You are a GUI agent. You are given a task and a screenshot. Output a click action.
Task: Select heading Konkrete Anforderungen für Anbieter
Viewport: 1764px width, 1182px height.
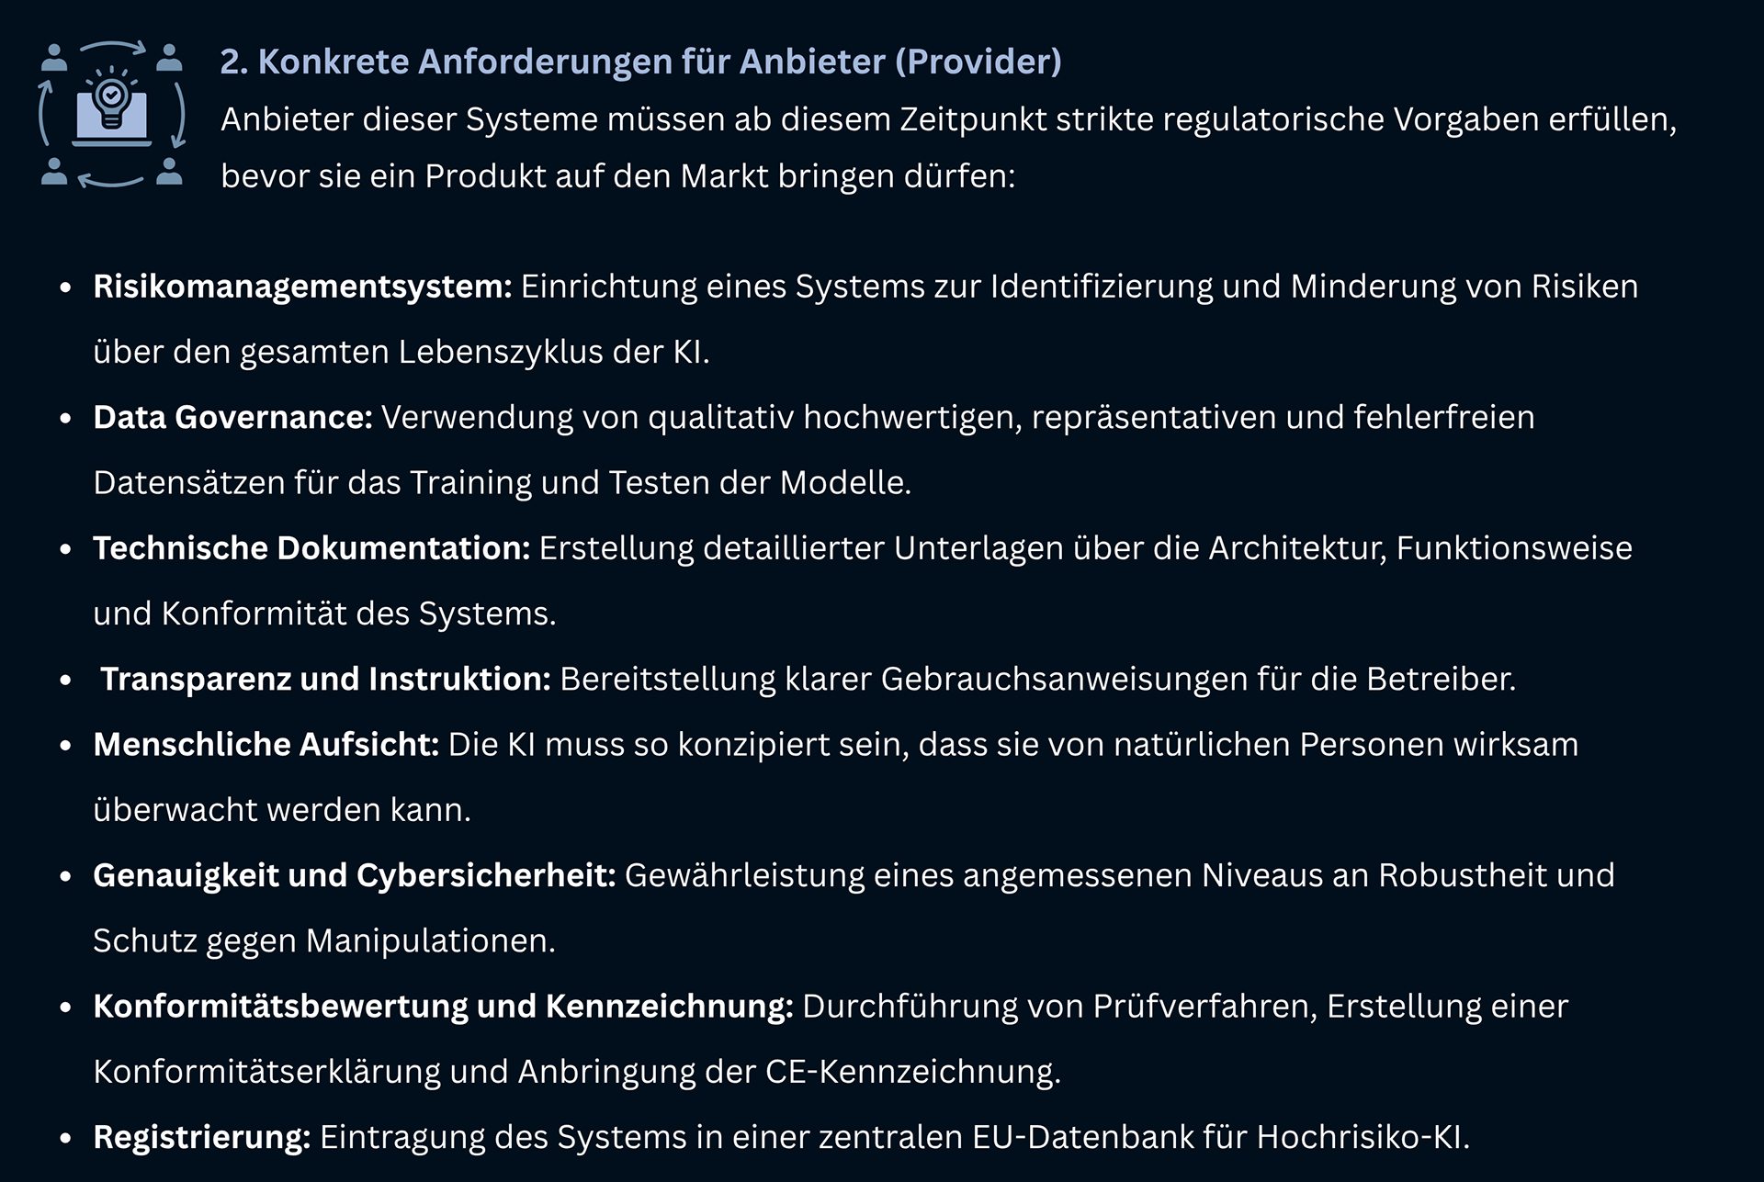(x=641, y=62)
